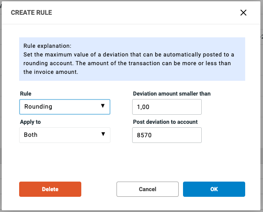Confirm the rule with the OK button

tap(214, 189)
